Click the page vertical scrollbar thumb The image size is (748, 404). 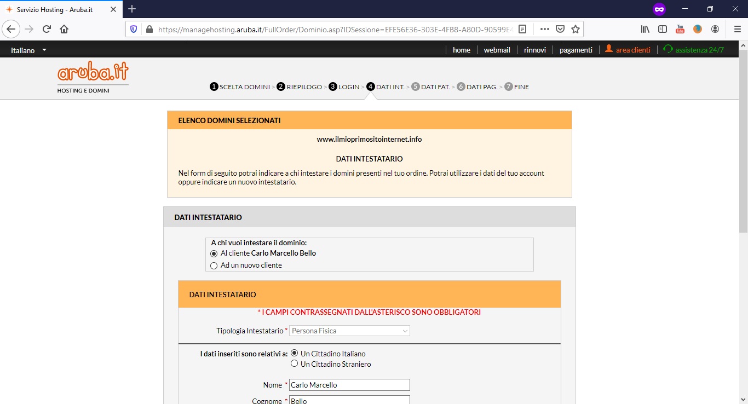point(743,141)
